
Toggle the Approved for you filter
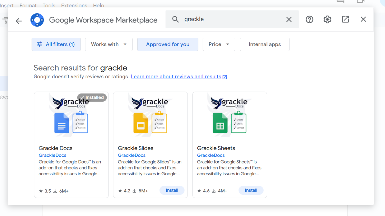pyautogui.click(x=168, y=44)
